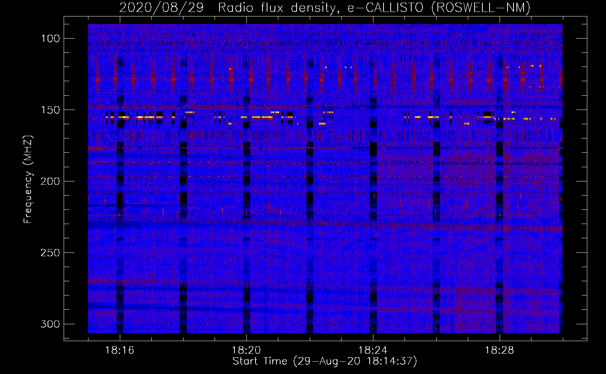Click the 250 frequency tick label

[x=51, y=253]
